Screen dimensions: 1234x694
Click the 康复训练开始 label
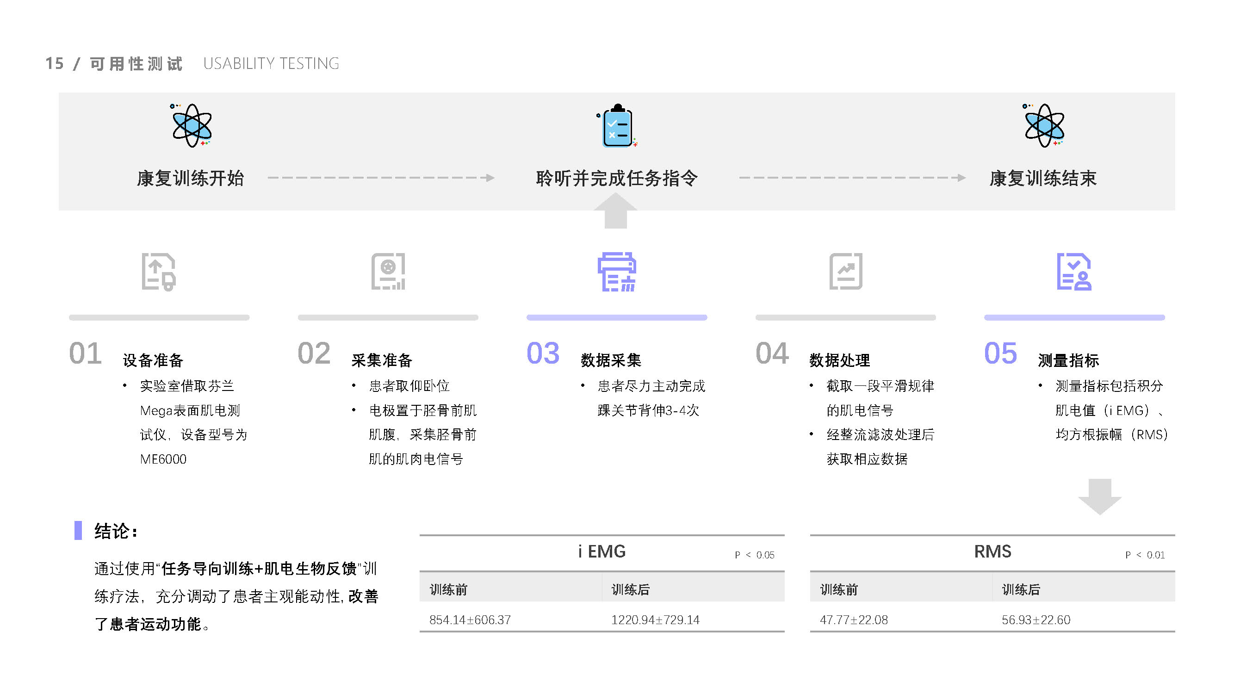[x=191, y=178]
